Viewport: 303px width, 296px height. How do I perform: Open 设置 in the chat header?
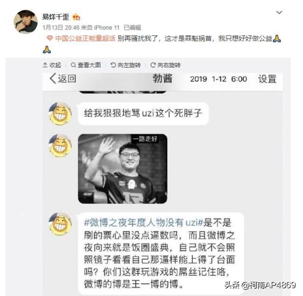pos(267,79)
